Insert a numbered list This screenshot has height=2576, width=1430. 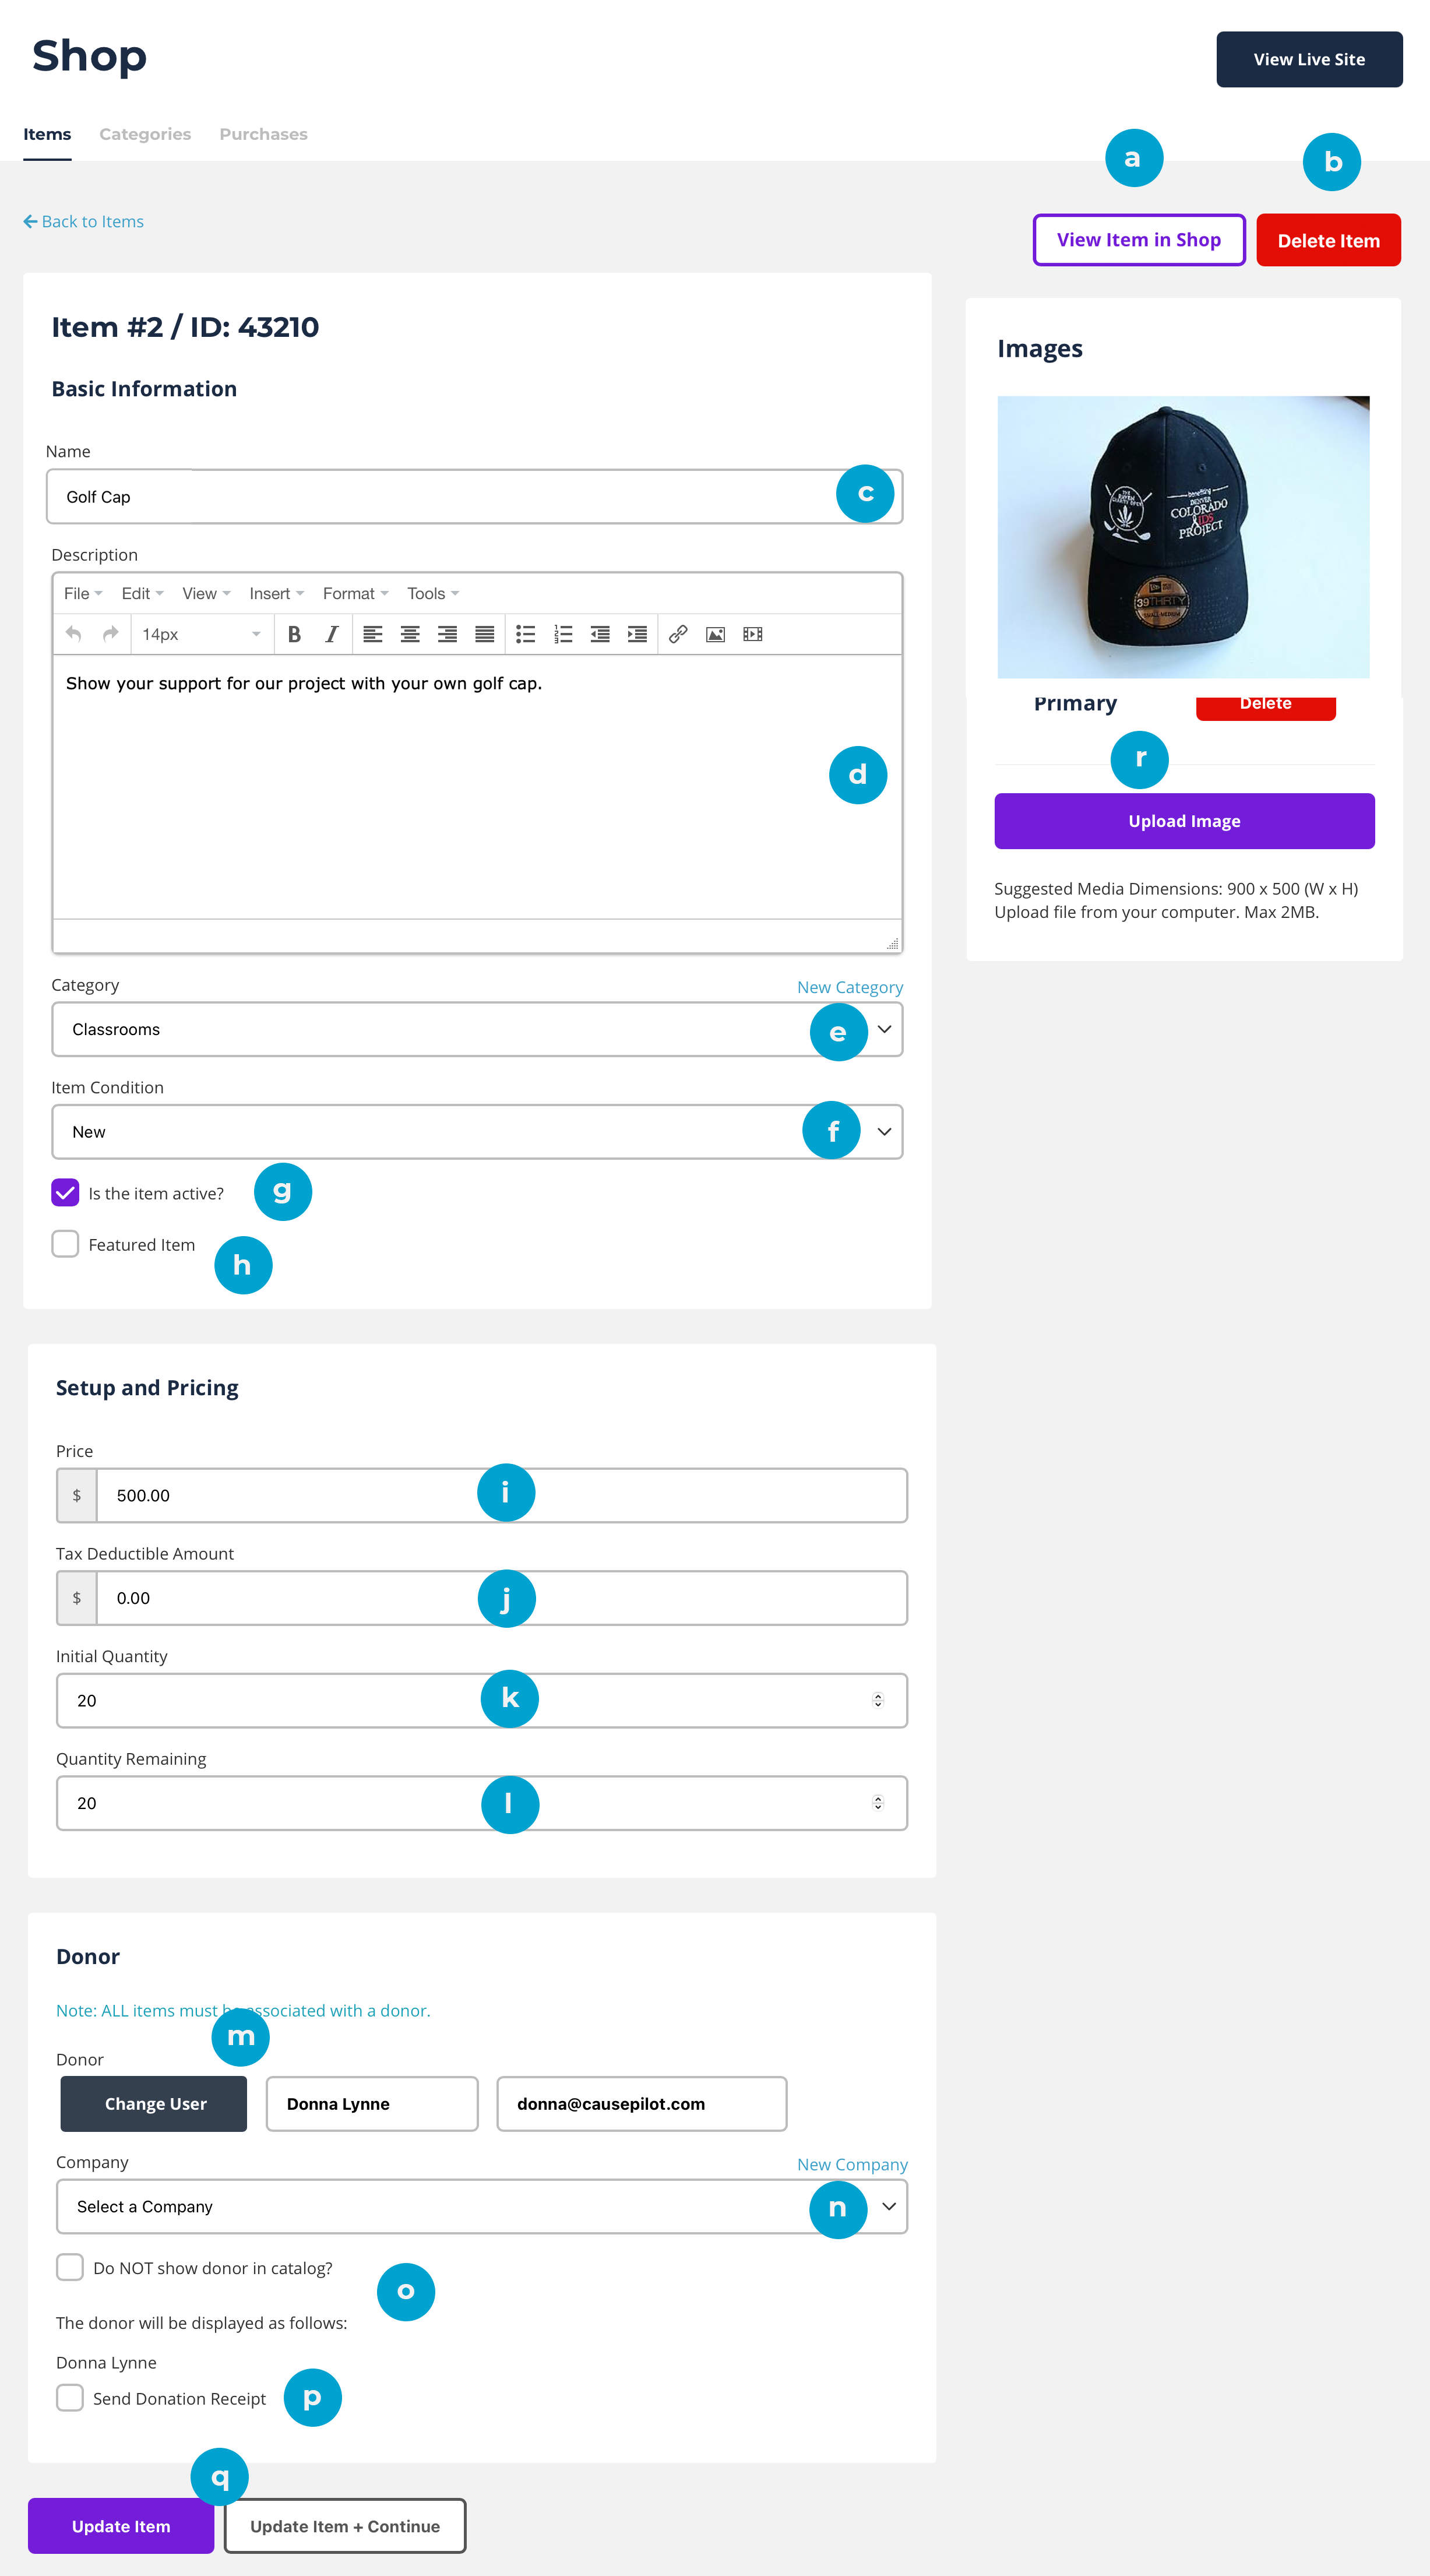(563, 634)
